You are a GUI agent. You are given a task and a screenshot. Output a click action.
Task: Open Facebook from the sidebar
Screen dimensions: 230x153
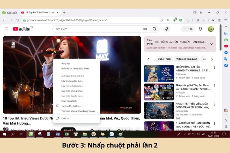click(x=226, y=65)
